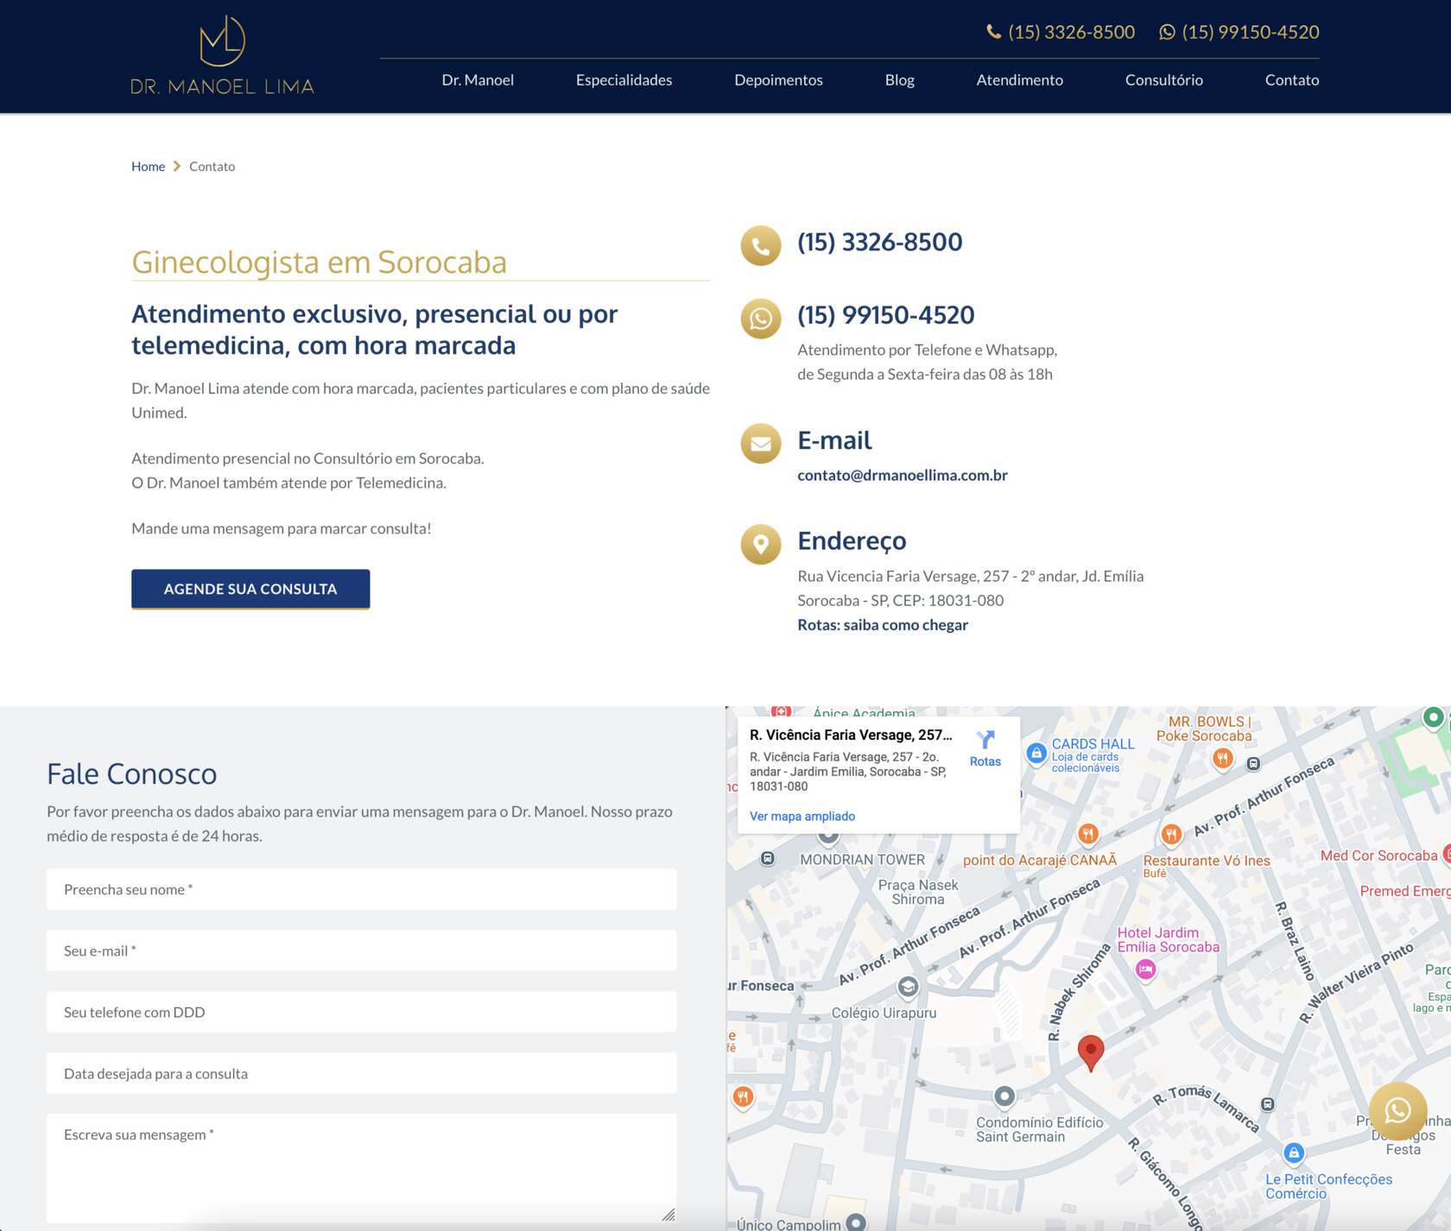Click Rotas: saiba como chegar link
The image size is (1451, 1231).
coord(882,625)
